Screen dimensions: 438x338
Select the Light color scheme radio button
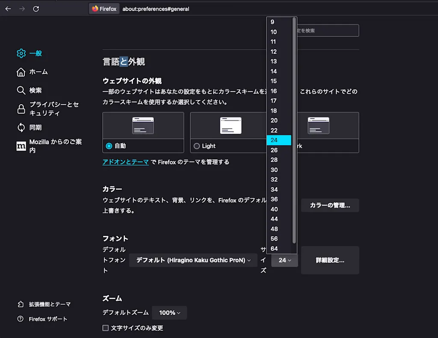(x=197, y=146)
